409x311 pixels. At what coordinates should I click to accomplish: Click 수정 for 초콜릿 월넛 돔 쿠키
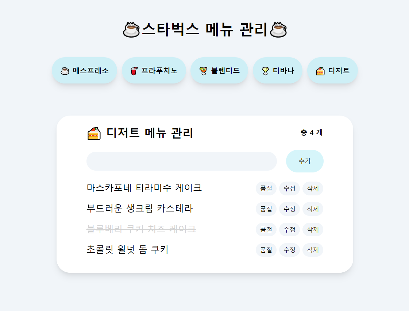[x=289, y=250]
